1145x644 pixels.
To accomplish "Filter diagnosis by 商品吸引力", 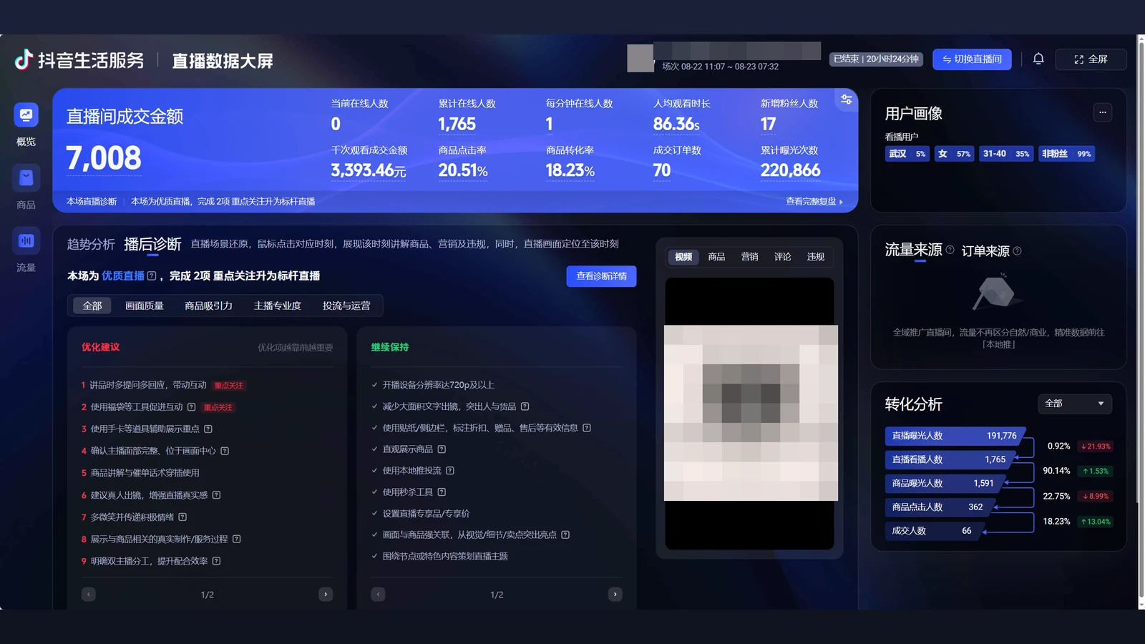I will pyautogui.click(x=208, y=306).
